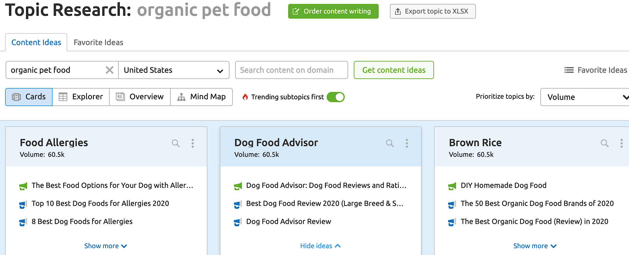This screenshot has width=629, height=255.
Task: Open three-dot menu on Food Allergies card
Action: coord(193,143)
